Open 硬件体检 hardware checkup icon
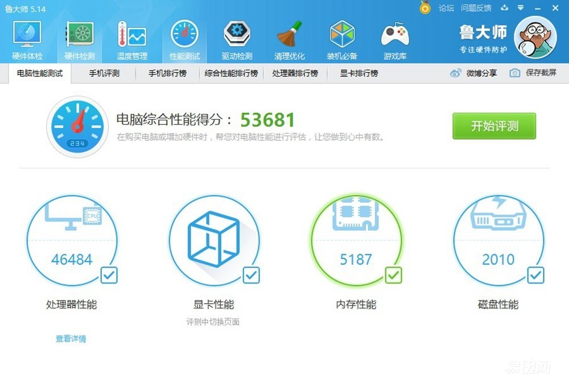The width and height of the screenshot is (569, 380). [27, 34]
